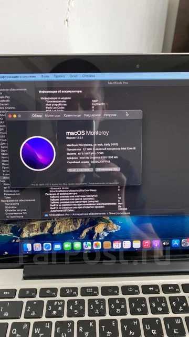Click the Серийный номер value

[100, 162]
